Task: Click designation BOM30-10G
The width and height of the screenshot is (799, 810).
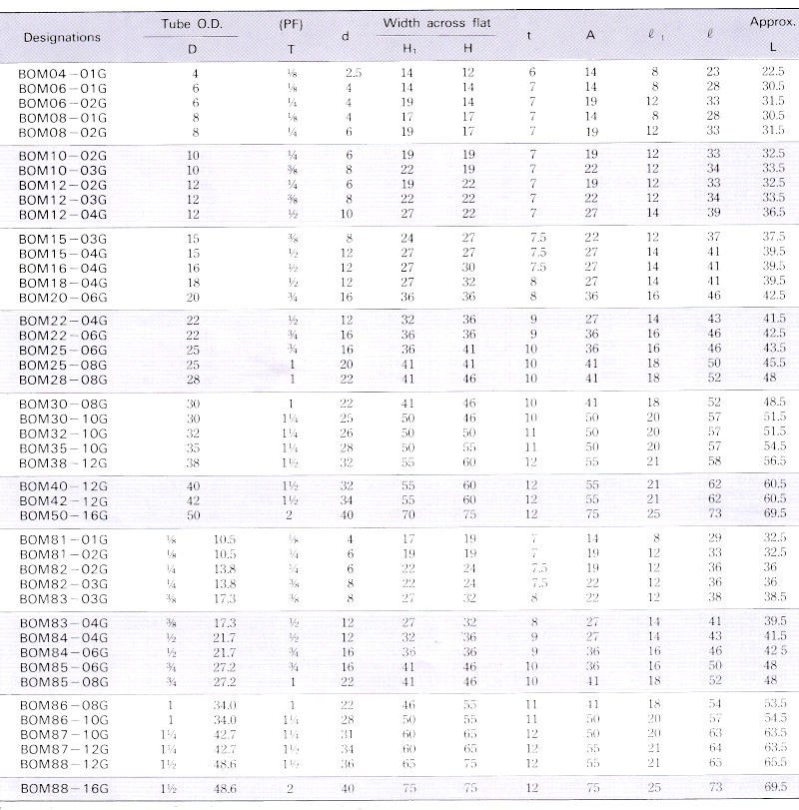Action: [63, 418]
